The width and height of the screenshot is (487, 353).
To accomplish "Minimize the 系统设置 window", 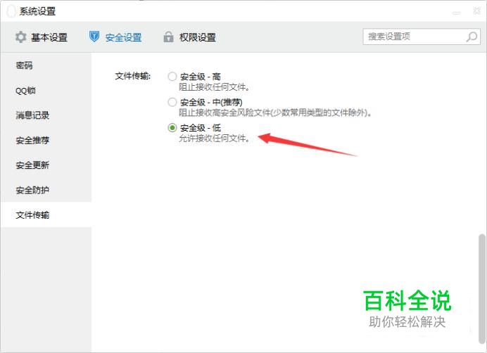I will pos(456,13).
